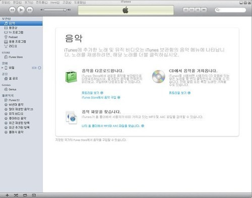Click the Previous track rewind button

pyautogui.click(x=12, y=10)
